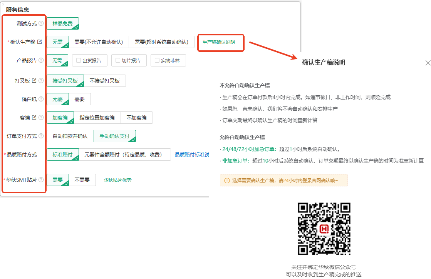Viewport: 431px width, 279px height.
Task: Click help icon next to 隔白纸
Action: 41,99
